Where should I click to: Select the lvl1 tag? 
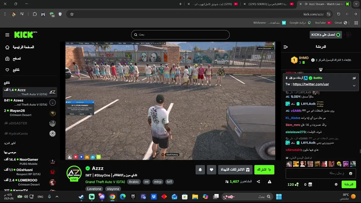(169, 182)
